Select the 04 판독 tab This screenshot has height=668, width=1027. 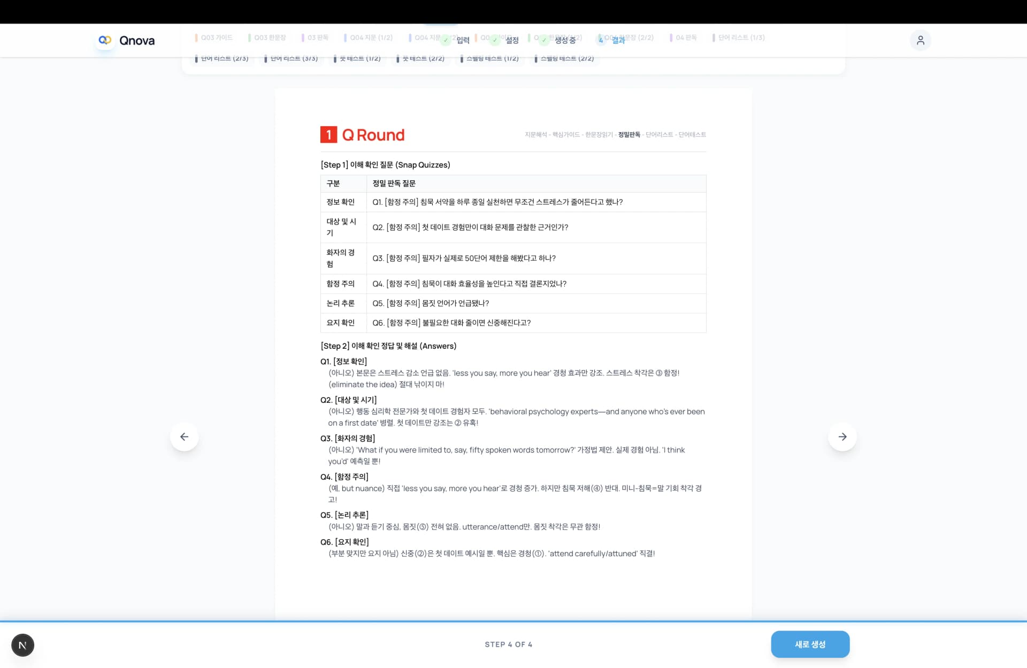pos(686,37)
